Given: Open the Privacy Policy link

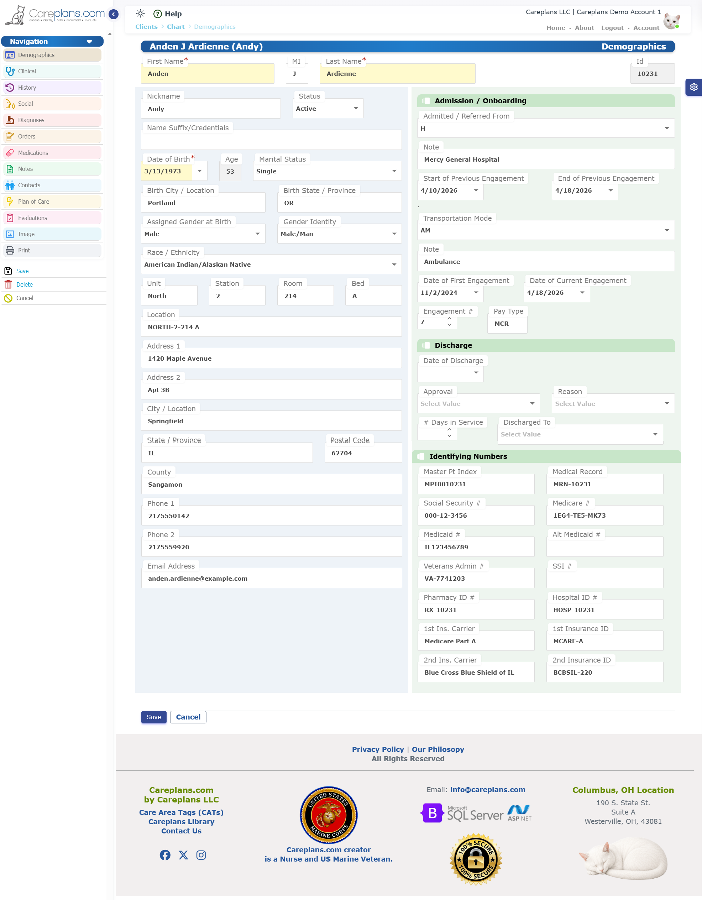Looking at the screenshot, I should [x=378, y=749].
